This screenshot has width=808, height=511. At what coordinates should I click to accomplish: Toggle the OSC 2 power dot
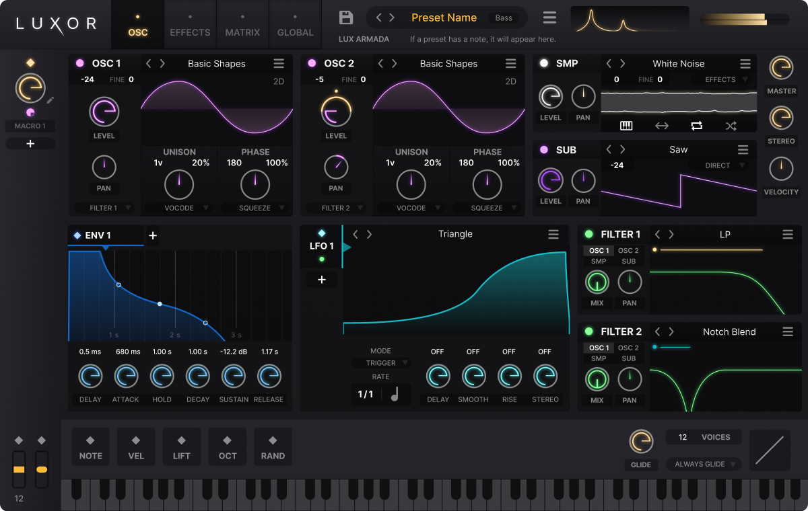click(312, 63)
